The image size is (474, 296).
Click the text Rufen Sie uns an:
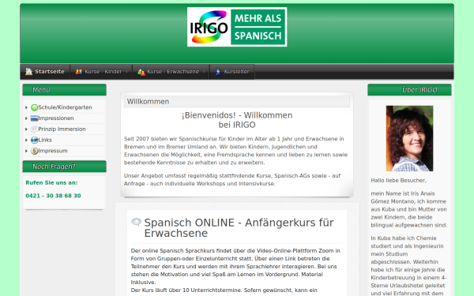pyautogui.click(x=51, y=183)
